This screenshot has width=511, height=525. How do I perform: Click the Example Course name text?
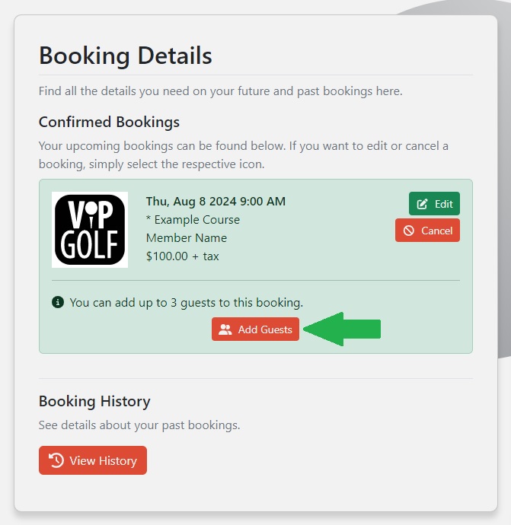pyautogui.click(x=193, y=220)
